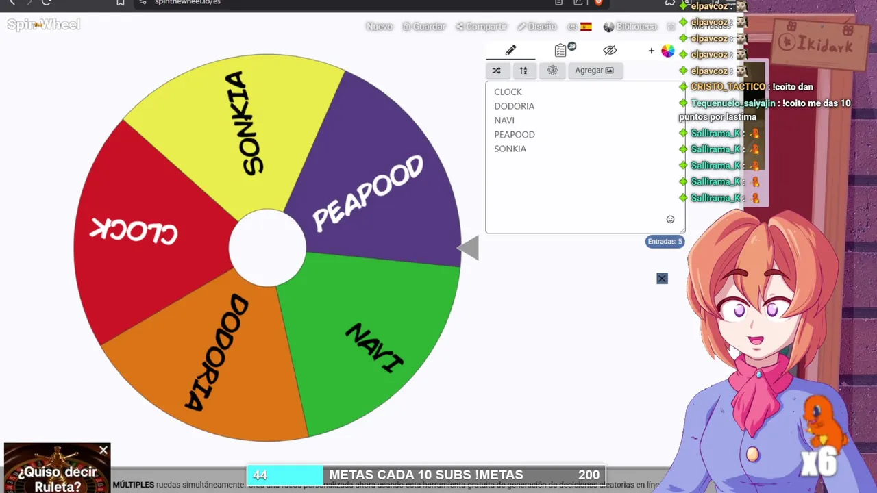Open the Diseño menu

(x=537, y=27)
